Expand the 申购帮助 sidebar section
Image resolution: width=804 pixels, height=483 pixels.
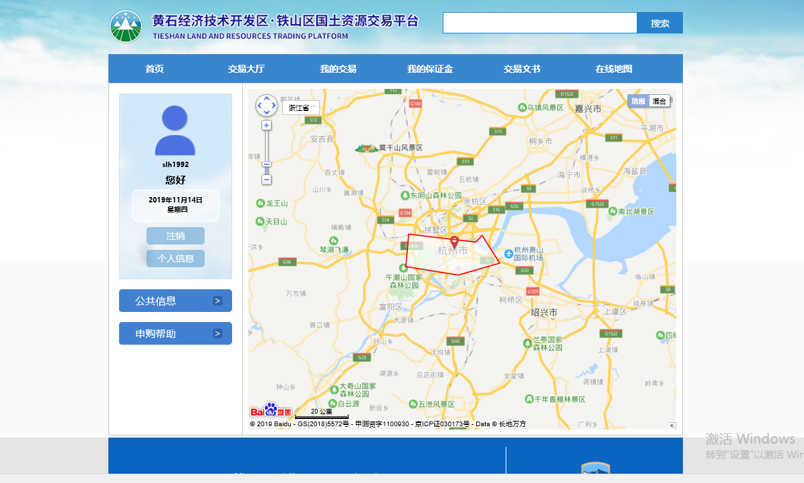(175, 333)
